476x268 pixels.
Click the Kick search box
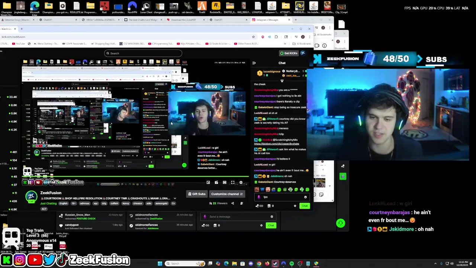[143, 53]
